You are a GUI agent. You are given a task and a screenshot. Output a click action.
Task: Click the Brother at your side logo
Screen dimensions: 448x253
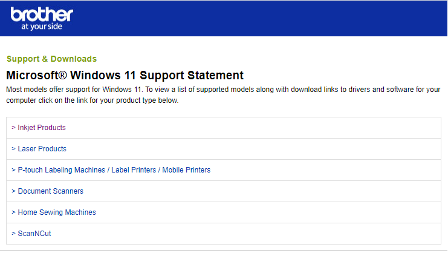42,19
